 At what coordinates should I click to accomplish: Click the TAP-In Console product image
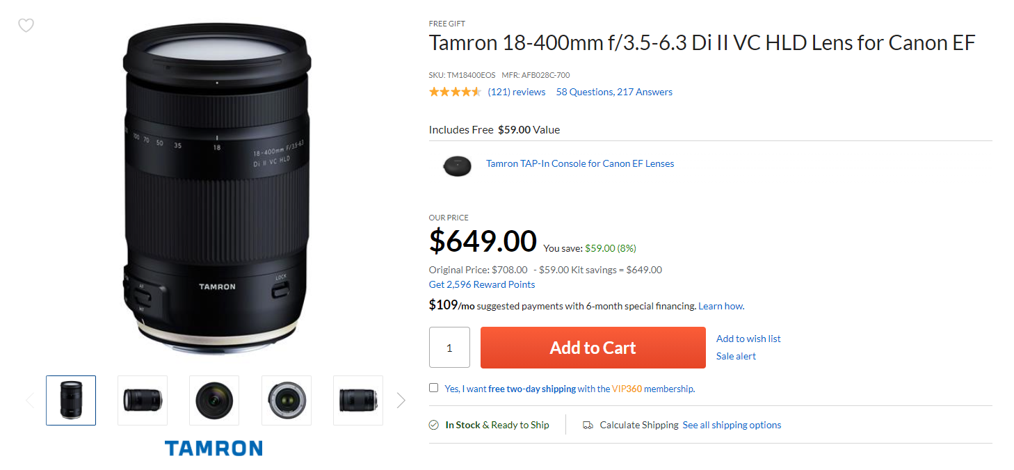pyautogui.click(x=457, y=165)
